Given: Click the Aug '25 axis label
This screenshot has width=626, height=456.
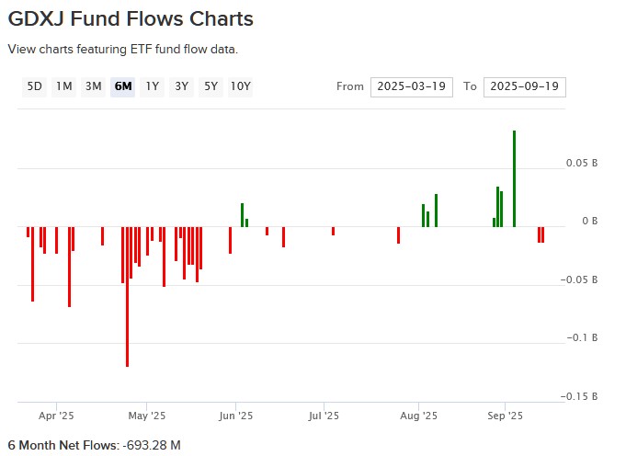Looking at the screenshot, I should (x=418, y=416).
